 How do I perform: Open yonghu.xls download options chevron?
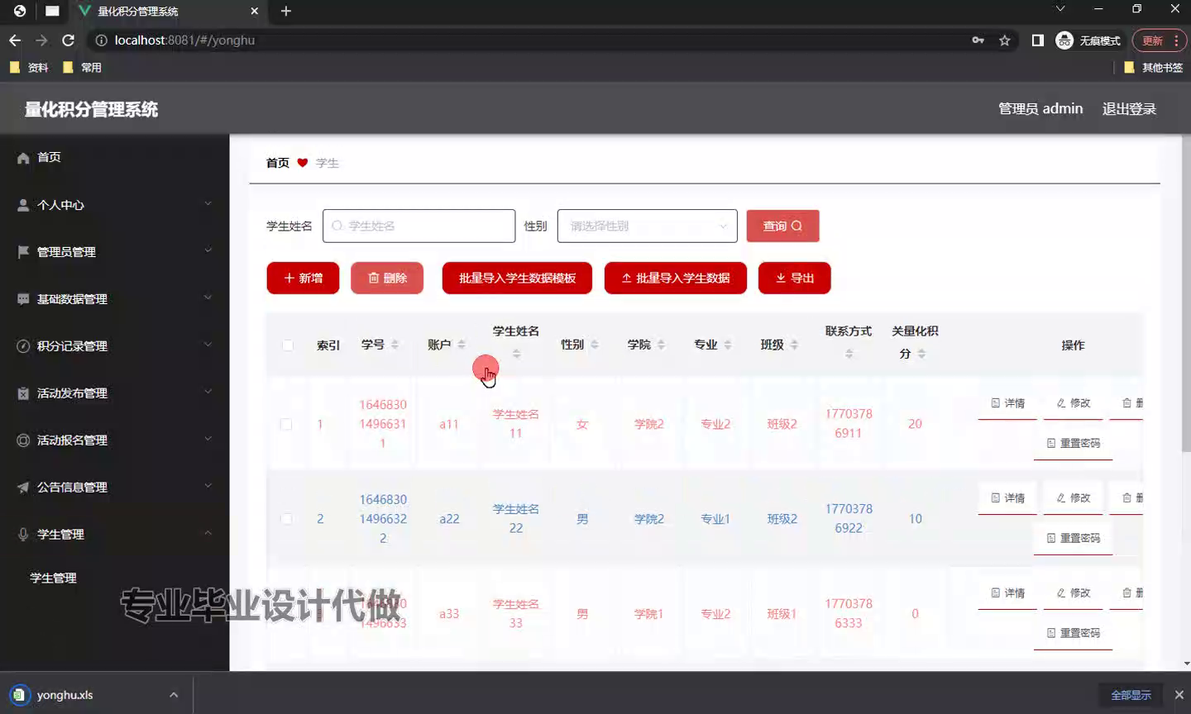[x=174, y=695]
